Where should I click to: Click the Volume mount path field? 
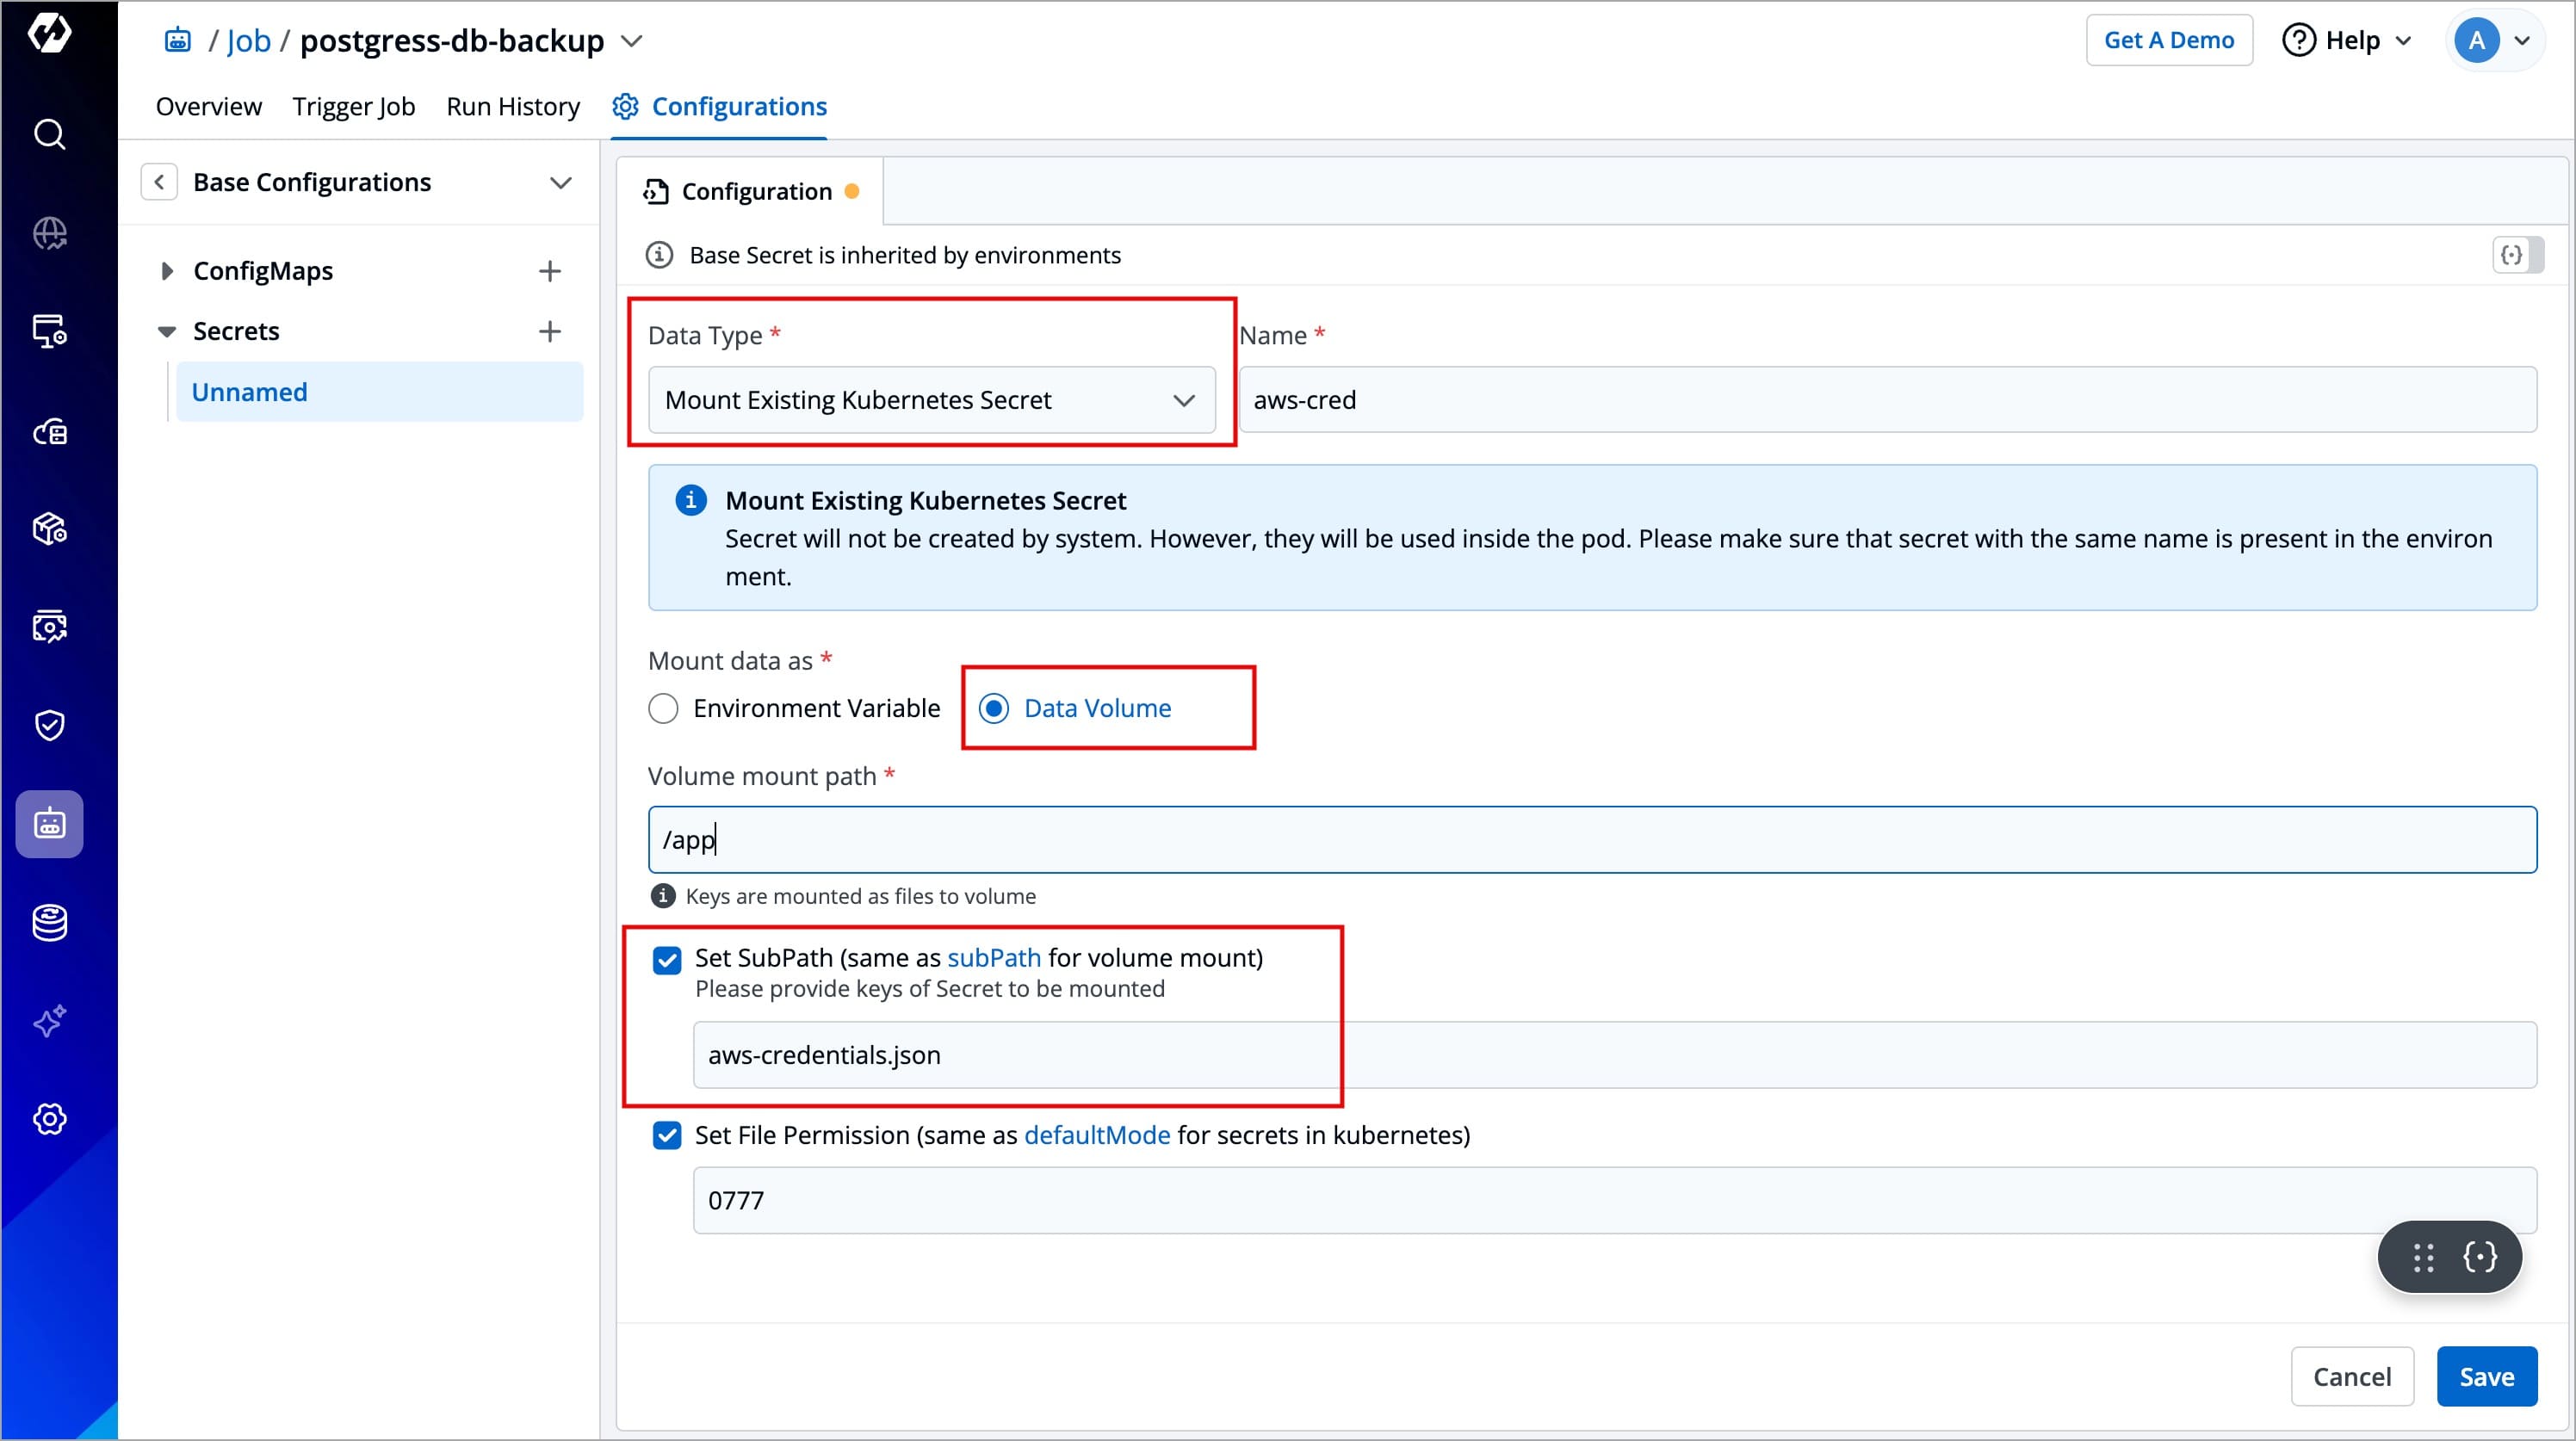click(1591, 840)
